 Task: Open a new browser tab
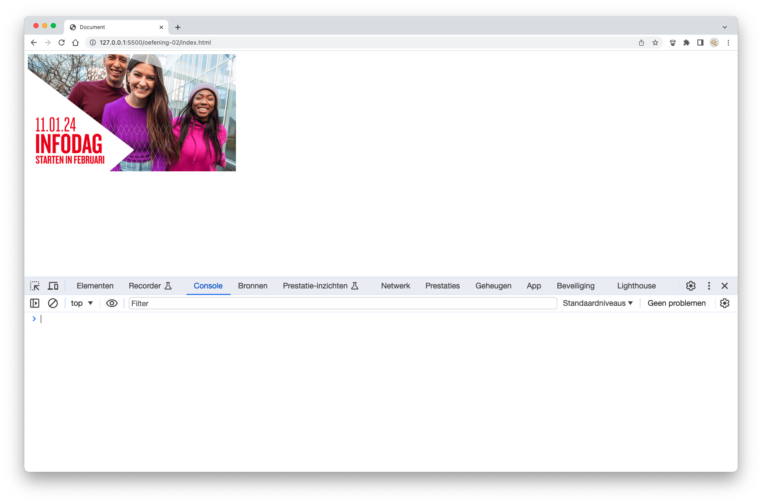pyautogui.click(x=178, y=27)
